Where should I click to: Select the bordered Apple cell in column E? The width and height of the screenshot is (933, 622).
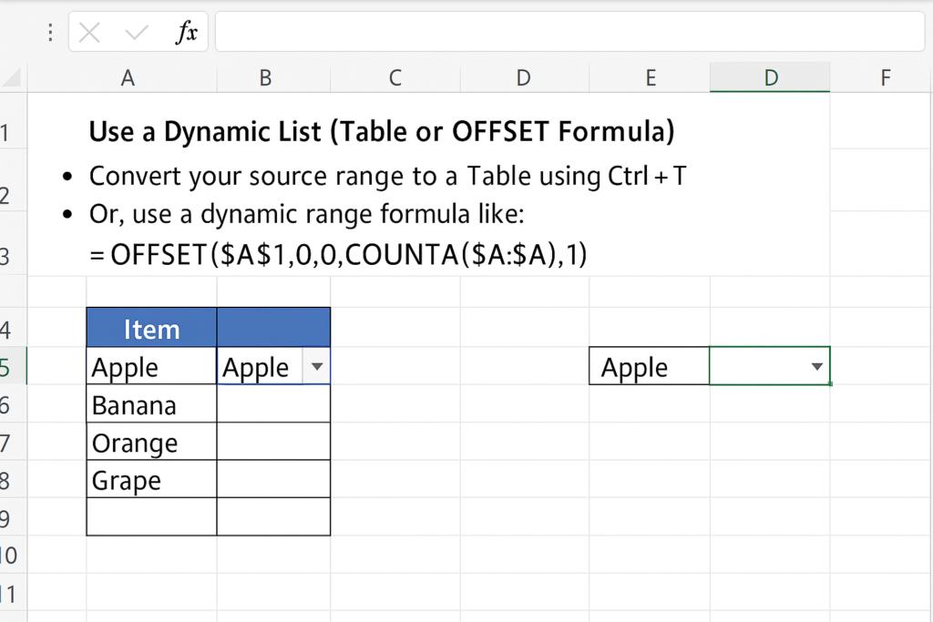649,366
